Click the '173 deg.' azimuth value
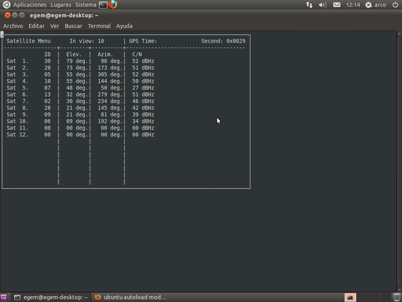This screenshot has height=302, width=402. point(110,68)
